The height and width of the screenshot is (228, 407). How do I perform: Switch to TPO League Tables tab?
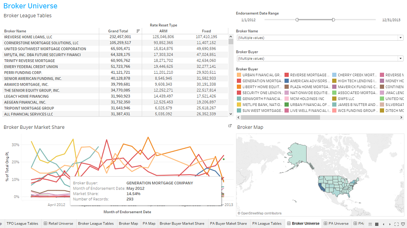coord(22,224)
